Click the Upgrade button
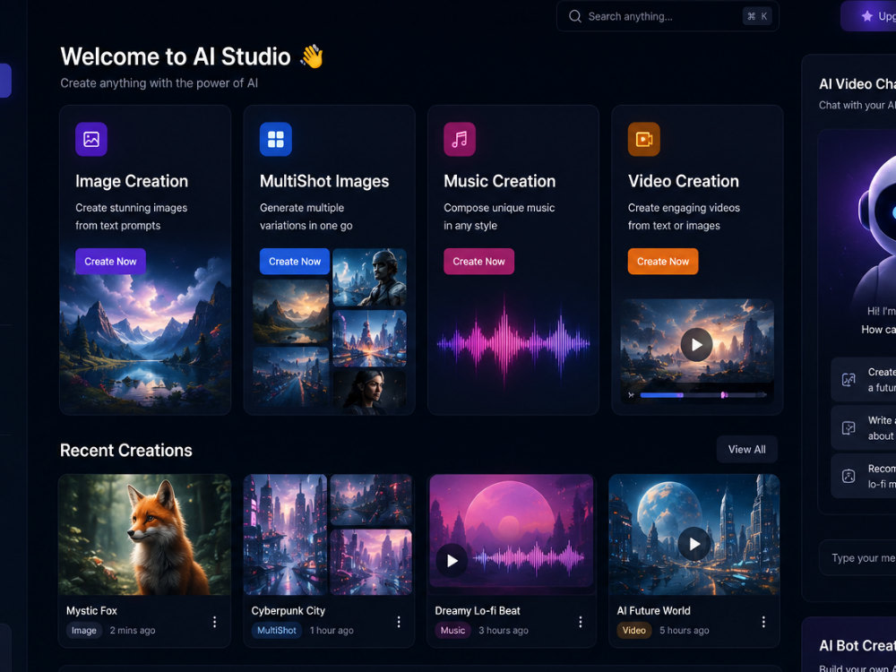896x672 pixels. point(868,16)
